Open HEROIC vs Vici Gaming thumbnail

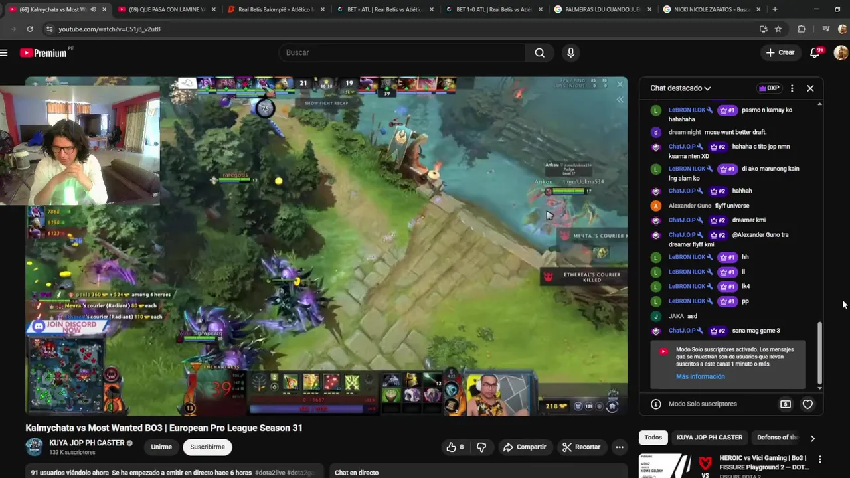pos(677,466)
